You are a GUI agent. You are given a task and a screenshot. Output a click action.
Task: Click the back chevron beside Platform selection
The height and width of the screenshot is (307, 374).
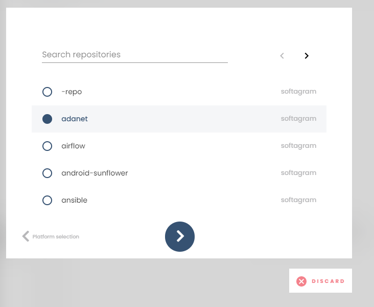[x=26, y=236]
